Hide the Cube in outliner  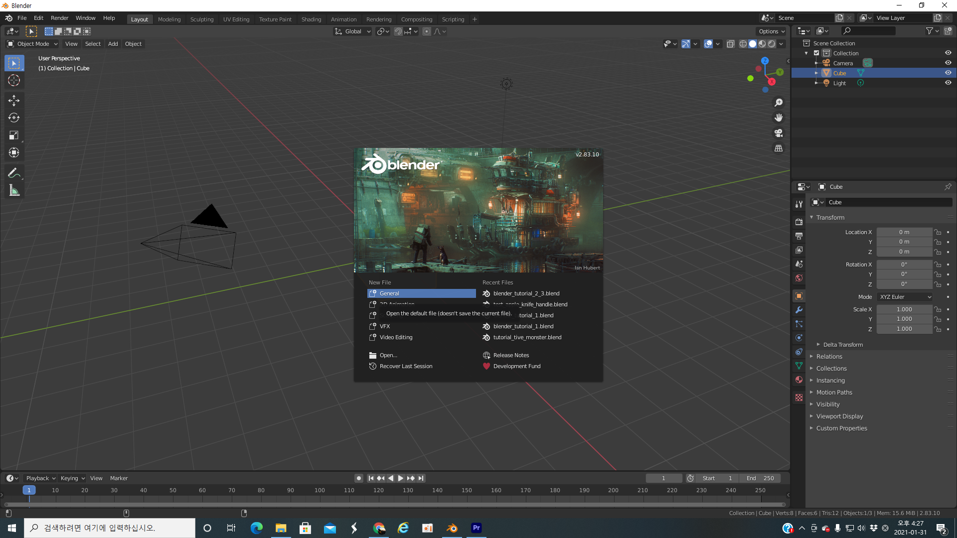(x=948, y=73)
